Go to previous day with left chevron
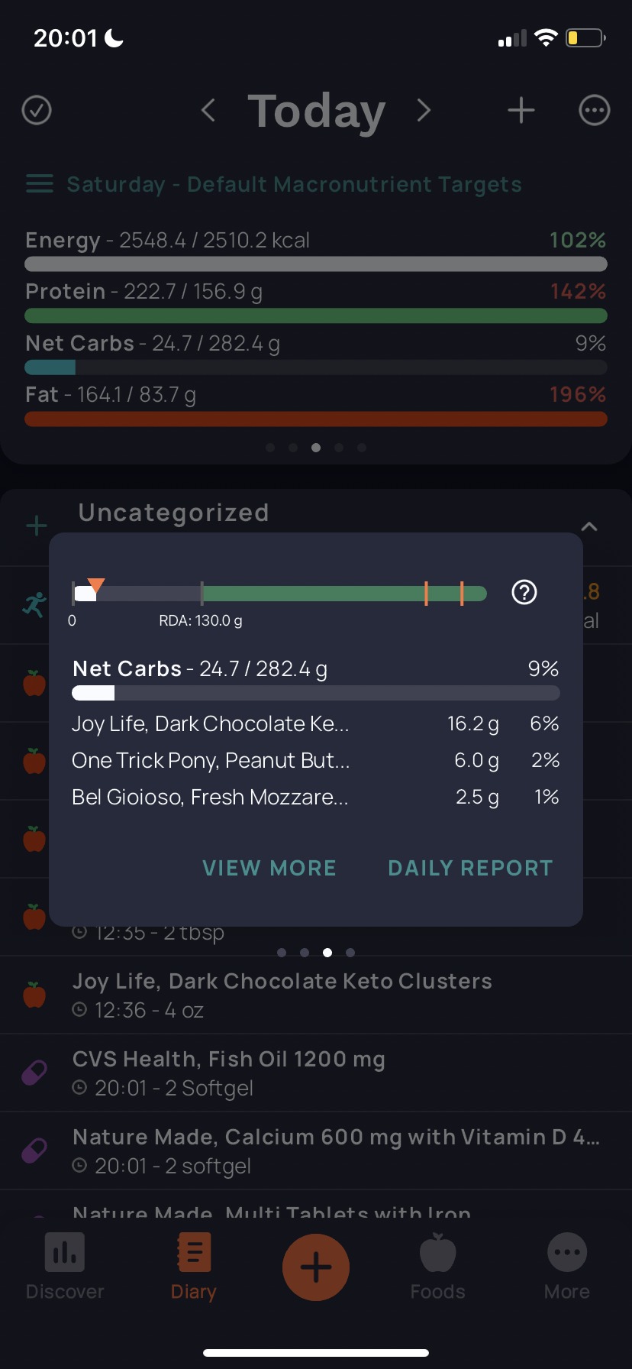632x1369 pixels. click(208, 110)
